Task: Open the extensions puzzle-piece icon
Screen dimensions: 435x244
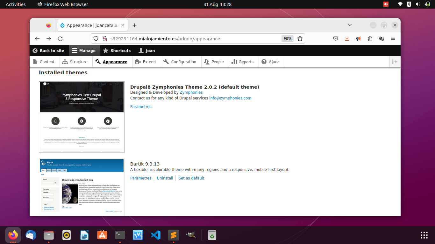Action: 370,38
